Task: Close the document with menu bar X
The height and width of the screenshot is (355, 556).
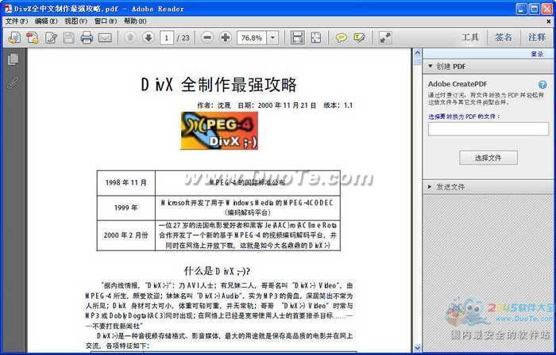Action: click(549, 21)
